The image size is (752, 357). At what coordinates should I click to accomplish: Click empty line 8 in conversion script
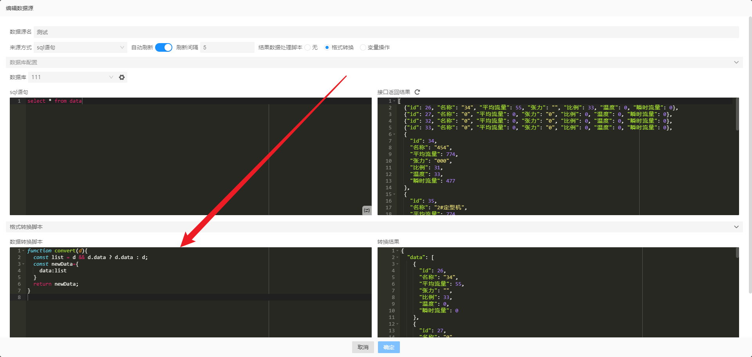coord(199,297)
